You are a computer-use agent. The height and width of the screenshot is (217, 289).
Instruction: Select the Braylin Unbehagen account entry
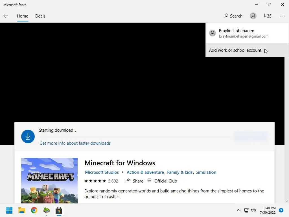[247, 33]
